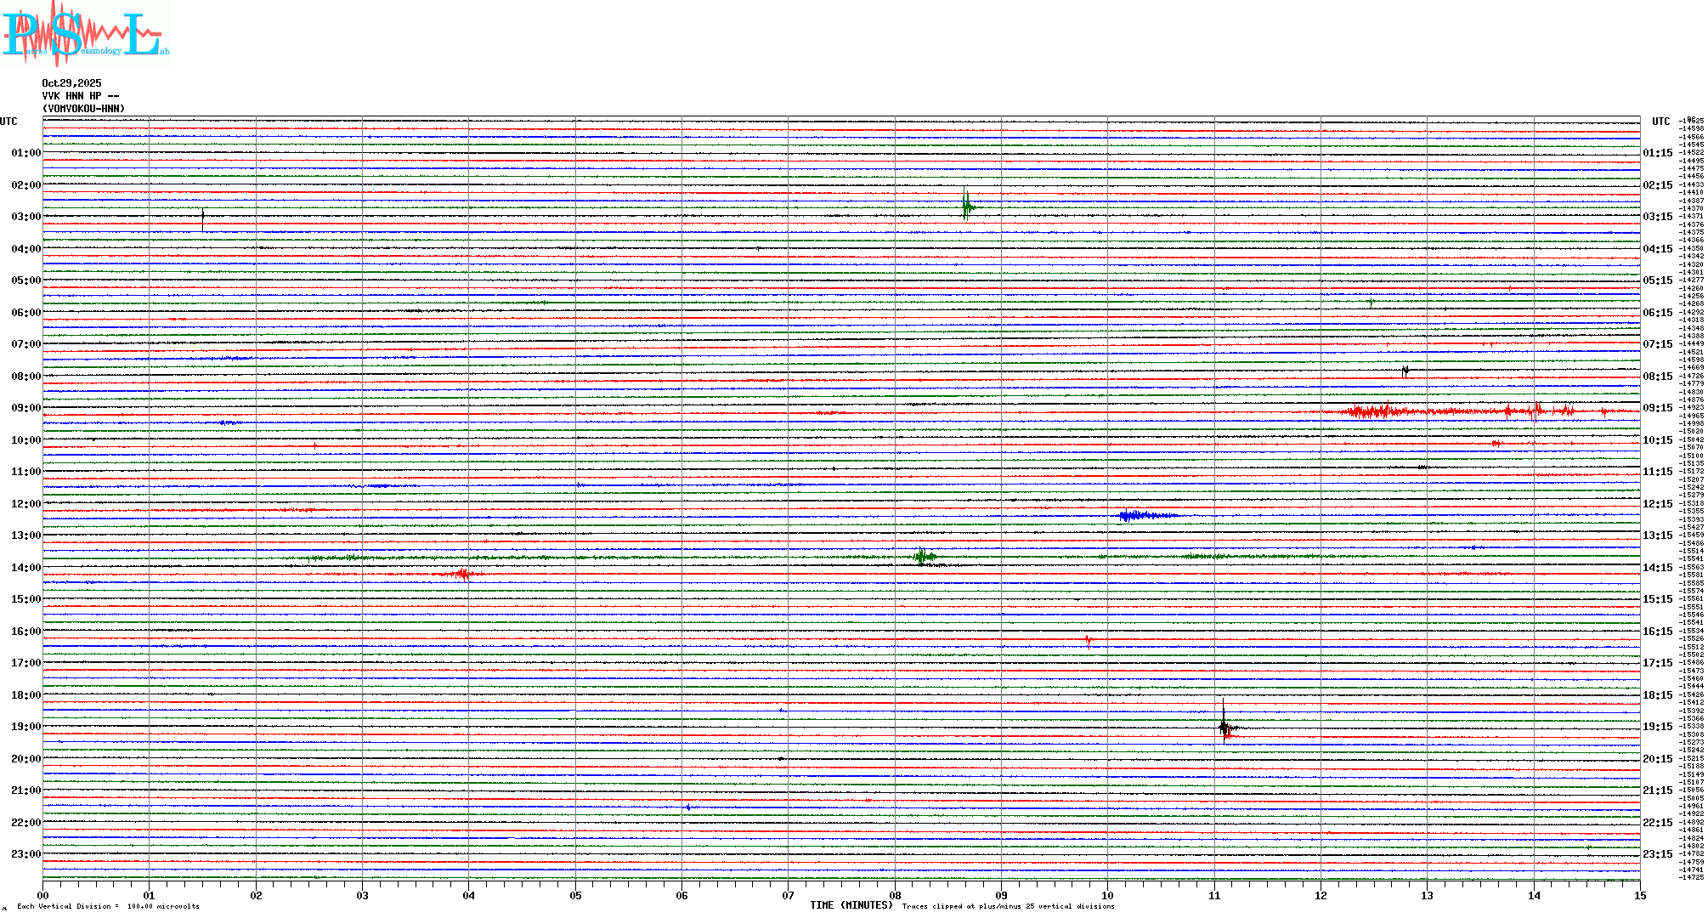Select the 14:00 hour label on left axis

pos(25,568)
